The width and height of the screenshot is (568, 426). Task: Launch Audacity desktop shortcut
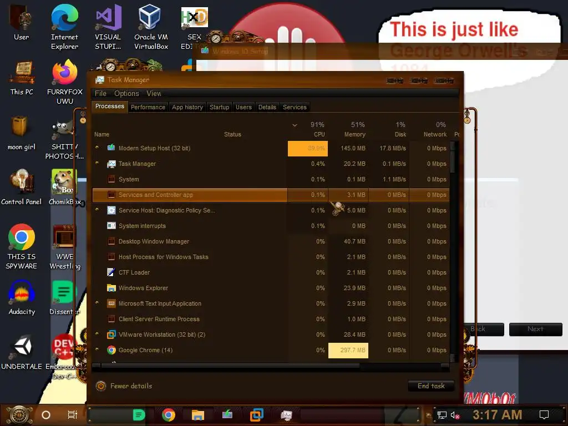coord(22,298)
